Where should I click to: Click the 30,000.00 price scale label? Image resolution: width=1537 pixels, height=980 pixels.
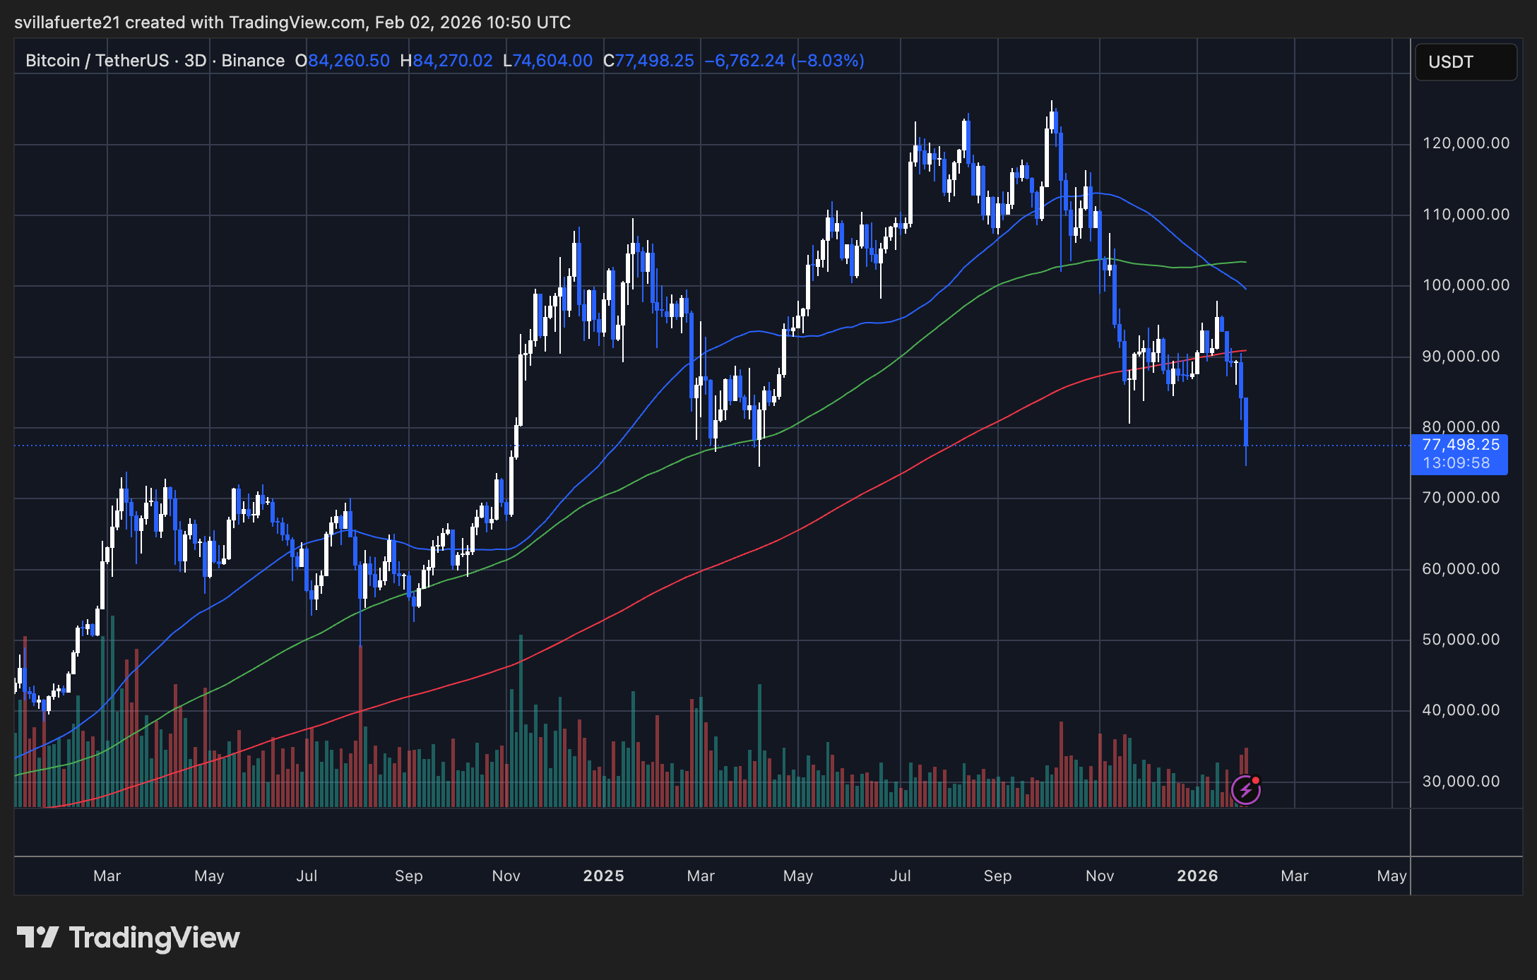click(1460, 781)
